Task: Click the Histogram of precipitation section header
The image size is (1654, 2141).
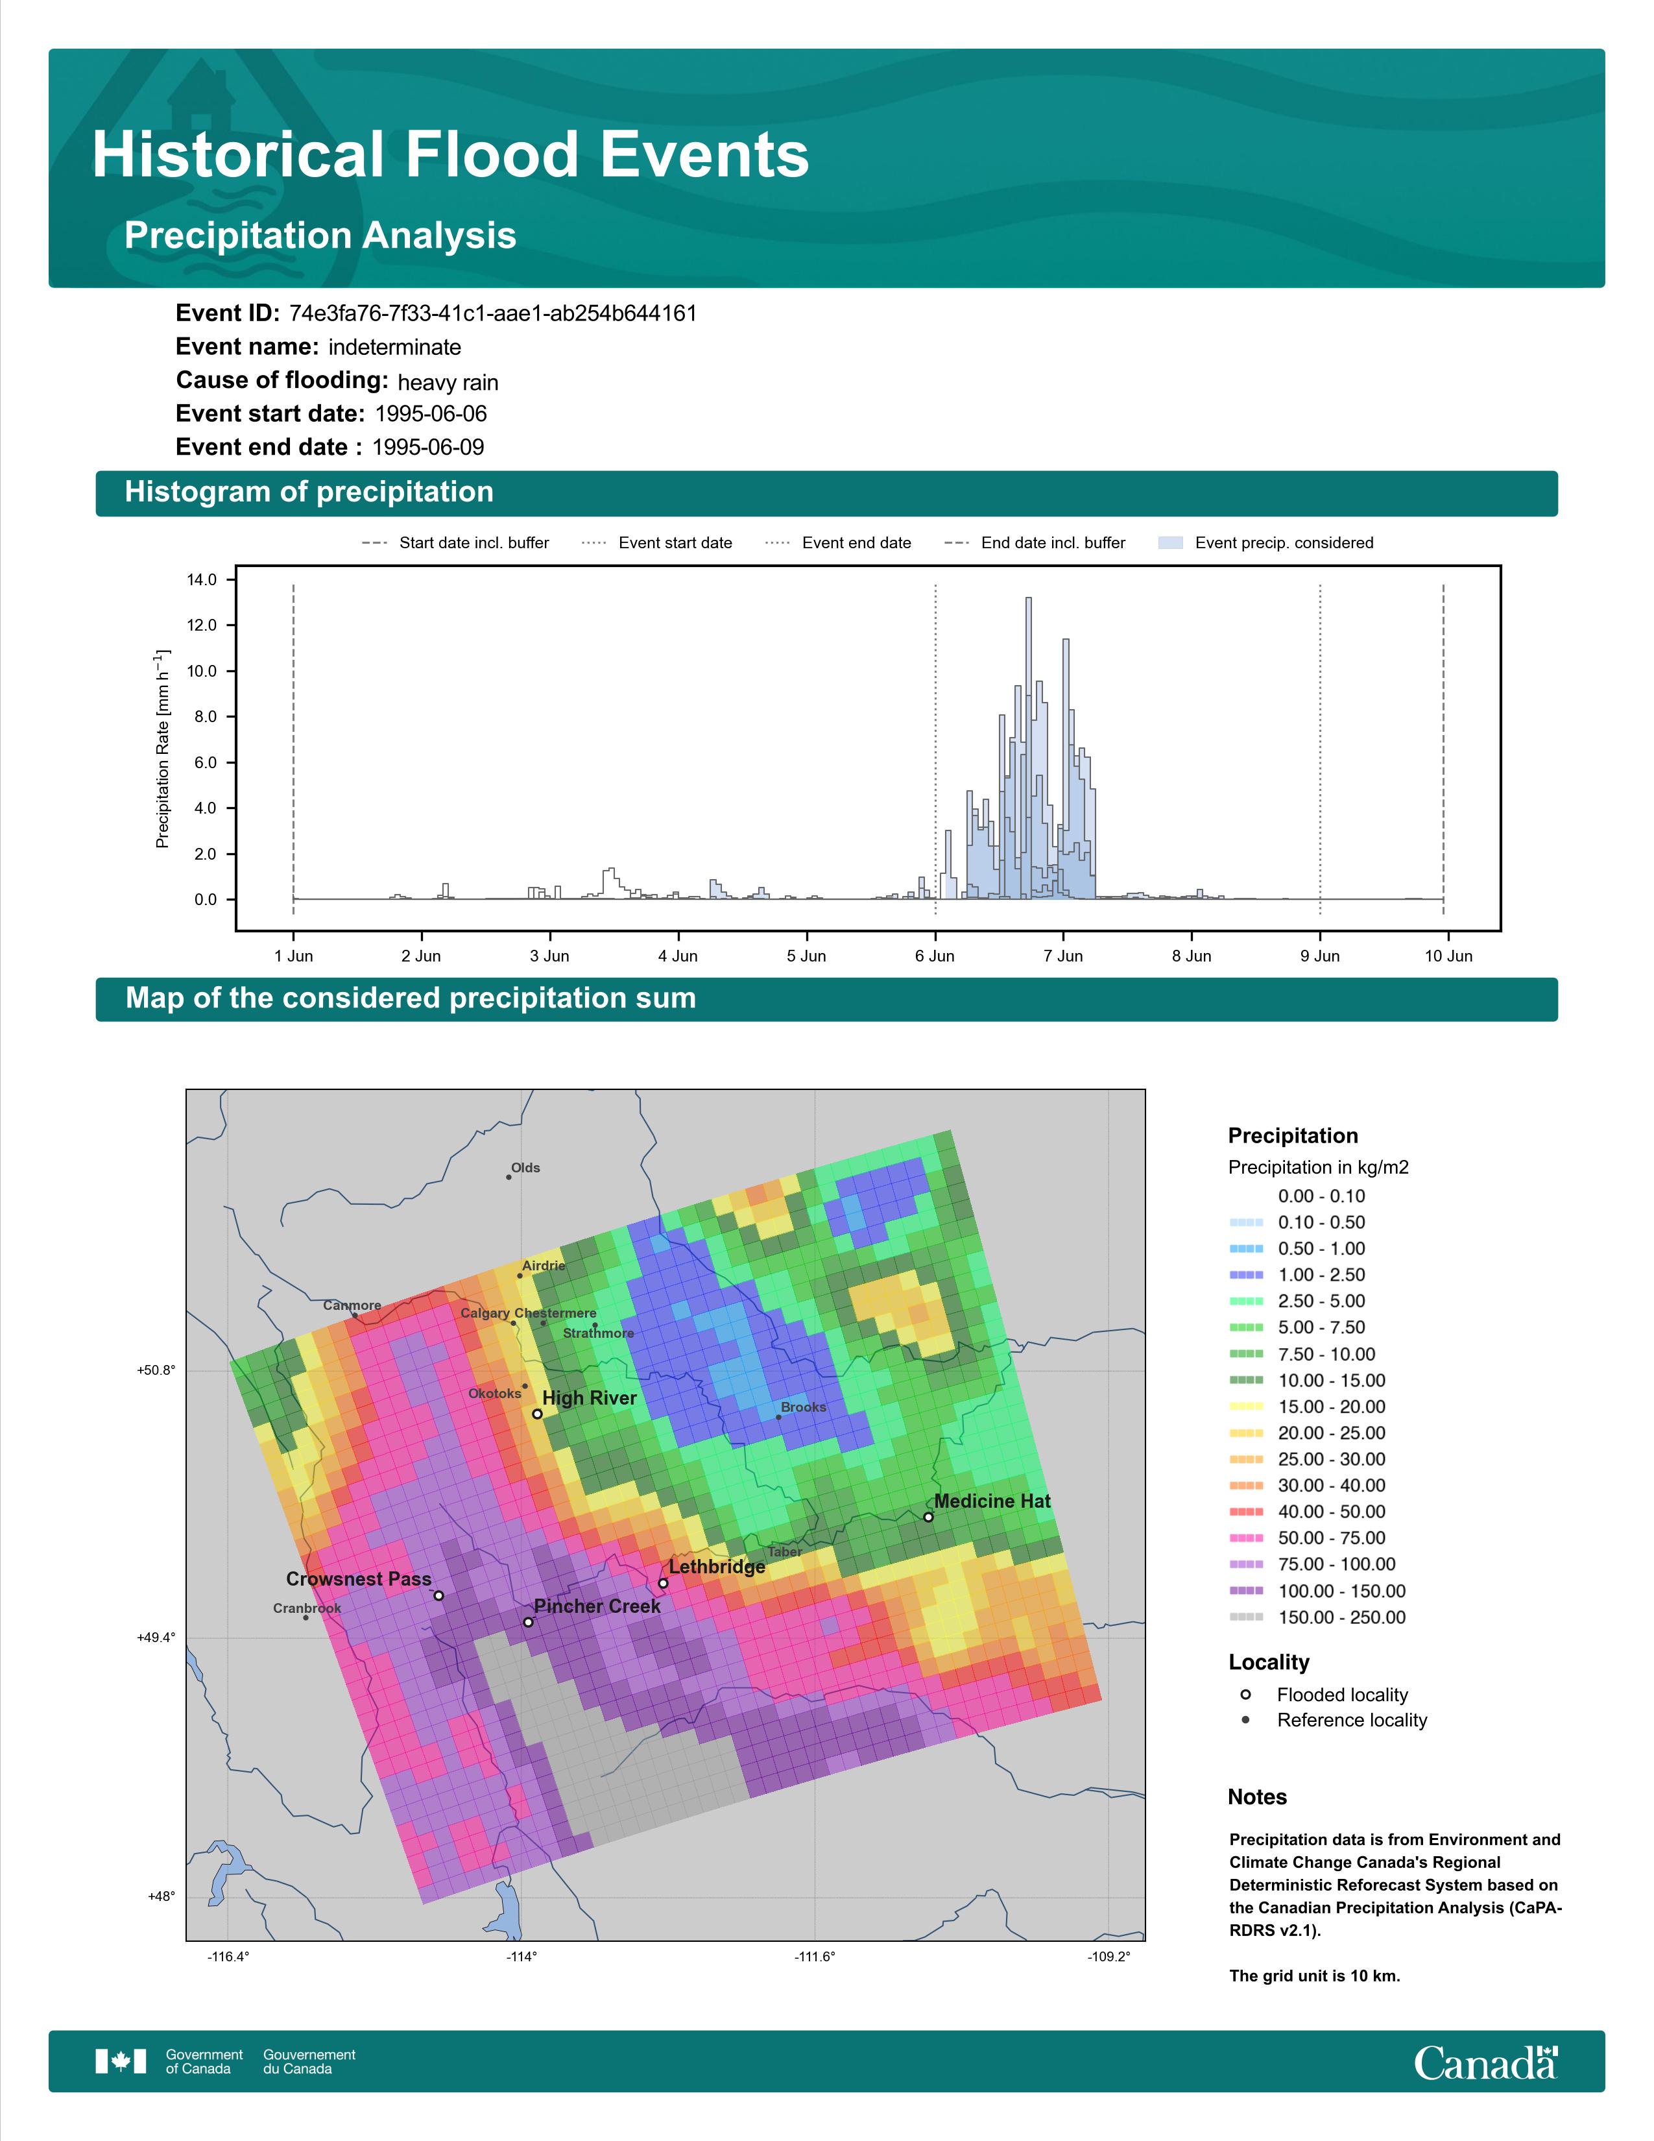Action: point(826,493)
